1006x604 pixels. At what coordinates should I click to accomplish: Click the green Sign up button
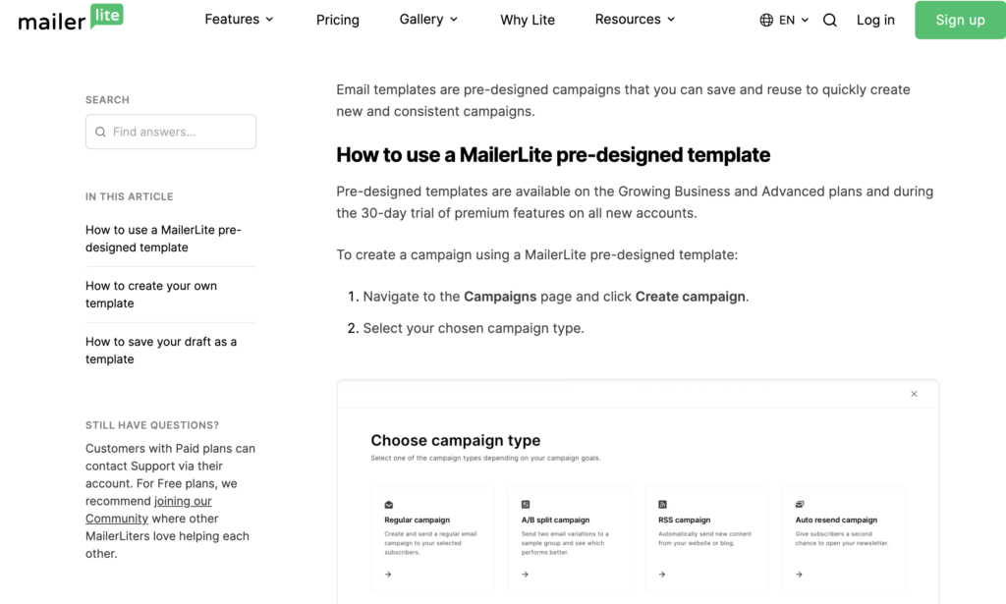tap(960, 20)
